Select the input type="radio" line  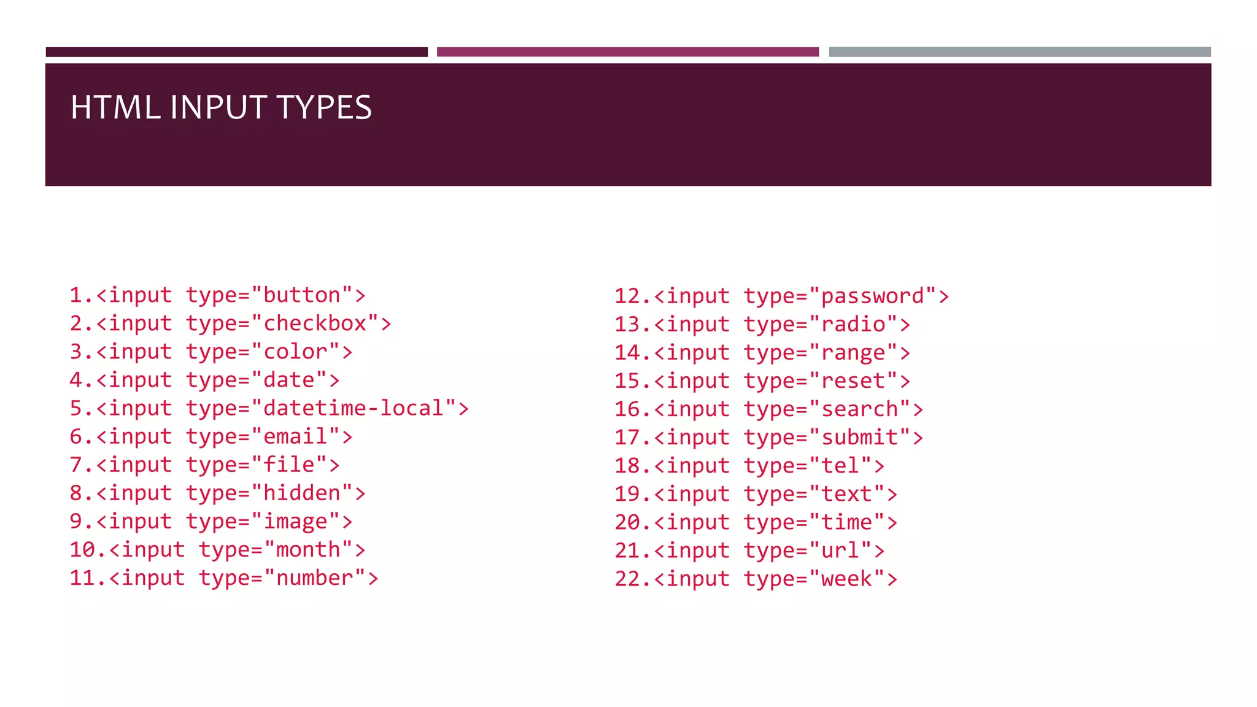point(762,325)
